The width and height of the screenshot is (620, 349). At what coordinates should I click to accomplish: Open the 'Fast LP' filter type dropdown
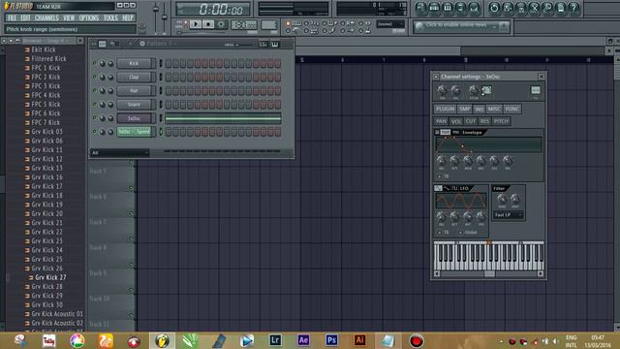[508, 215]
